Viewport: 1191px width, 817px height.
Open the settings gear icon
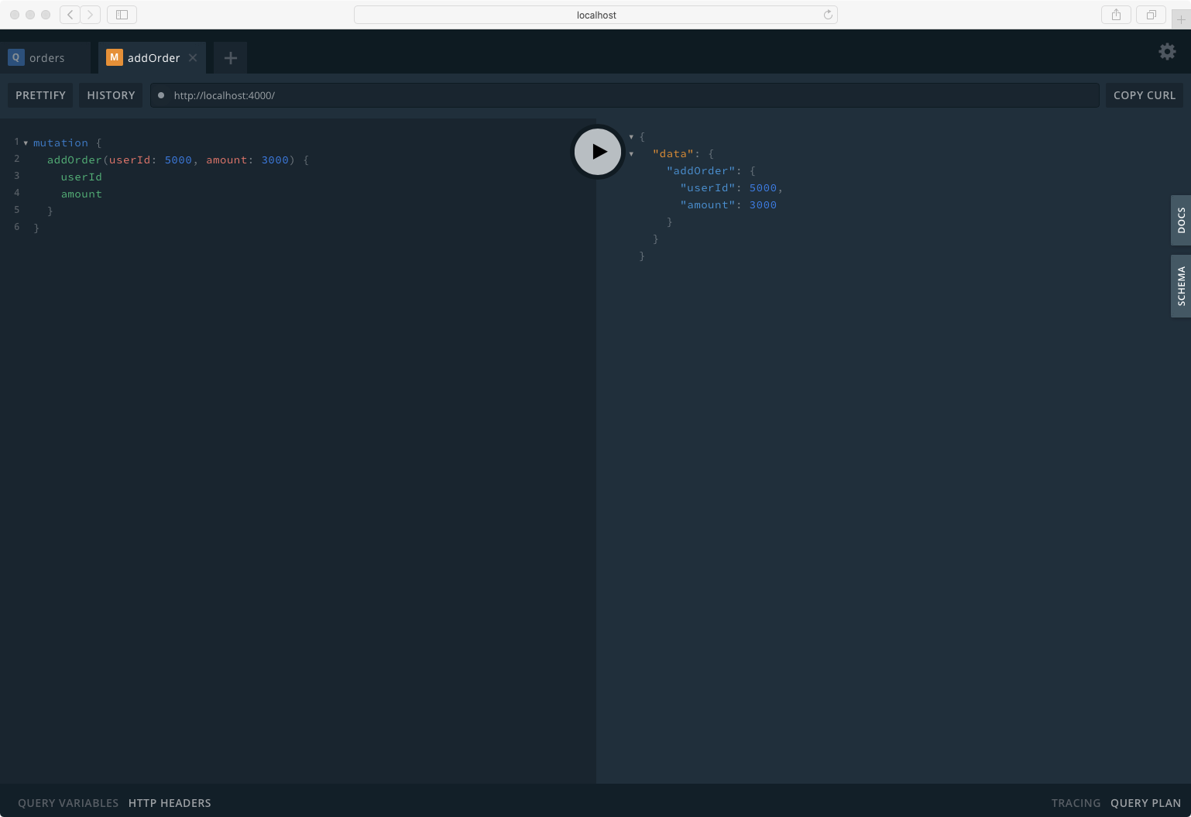(1167, 51)
